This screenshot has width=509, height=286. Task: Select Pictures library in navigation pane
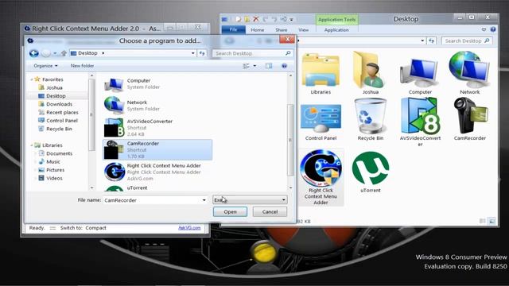click(x=55, y=170)
